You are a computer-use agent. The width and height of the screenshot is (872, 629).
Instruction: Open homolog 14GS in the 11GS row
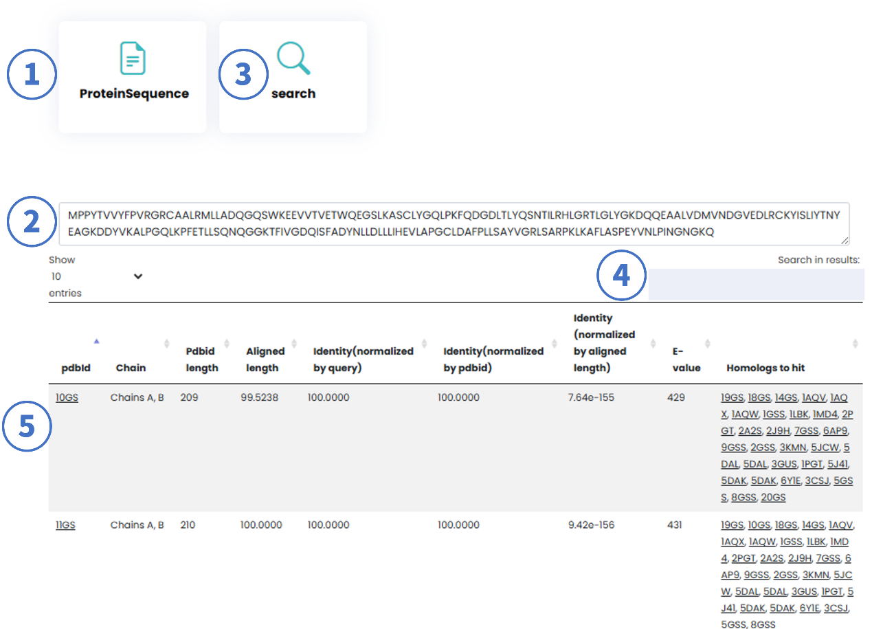pyautogui.click(x=813, y=525)
